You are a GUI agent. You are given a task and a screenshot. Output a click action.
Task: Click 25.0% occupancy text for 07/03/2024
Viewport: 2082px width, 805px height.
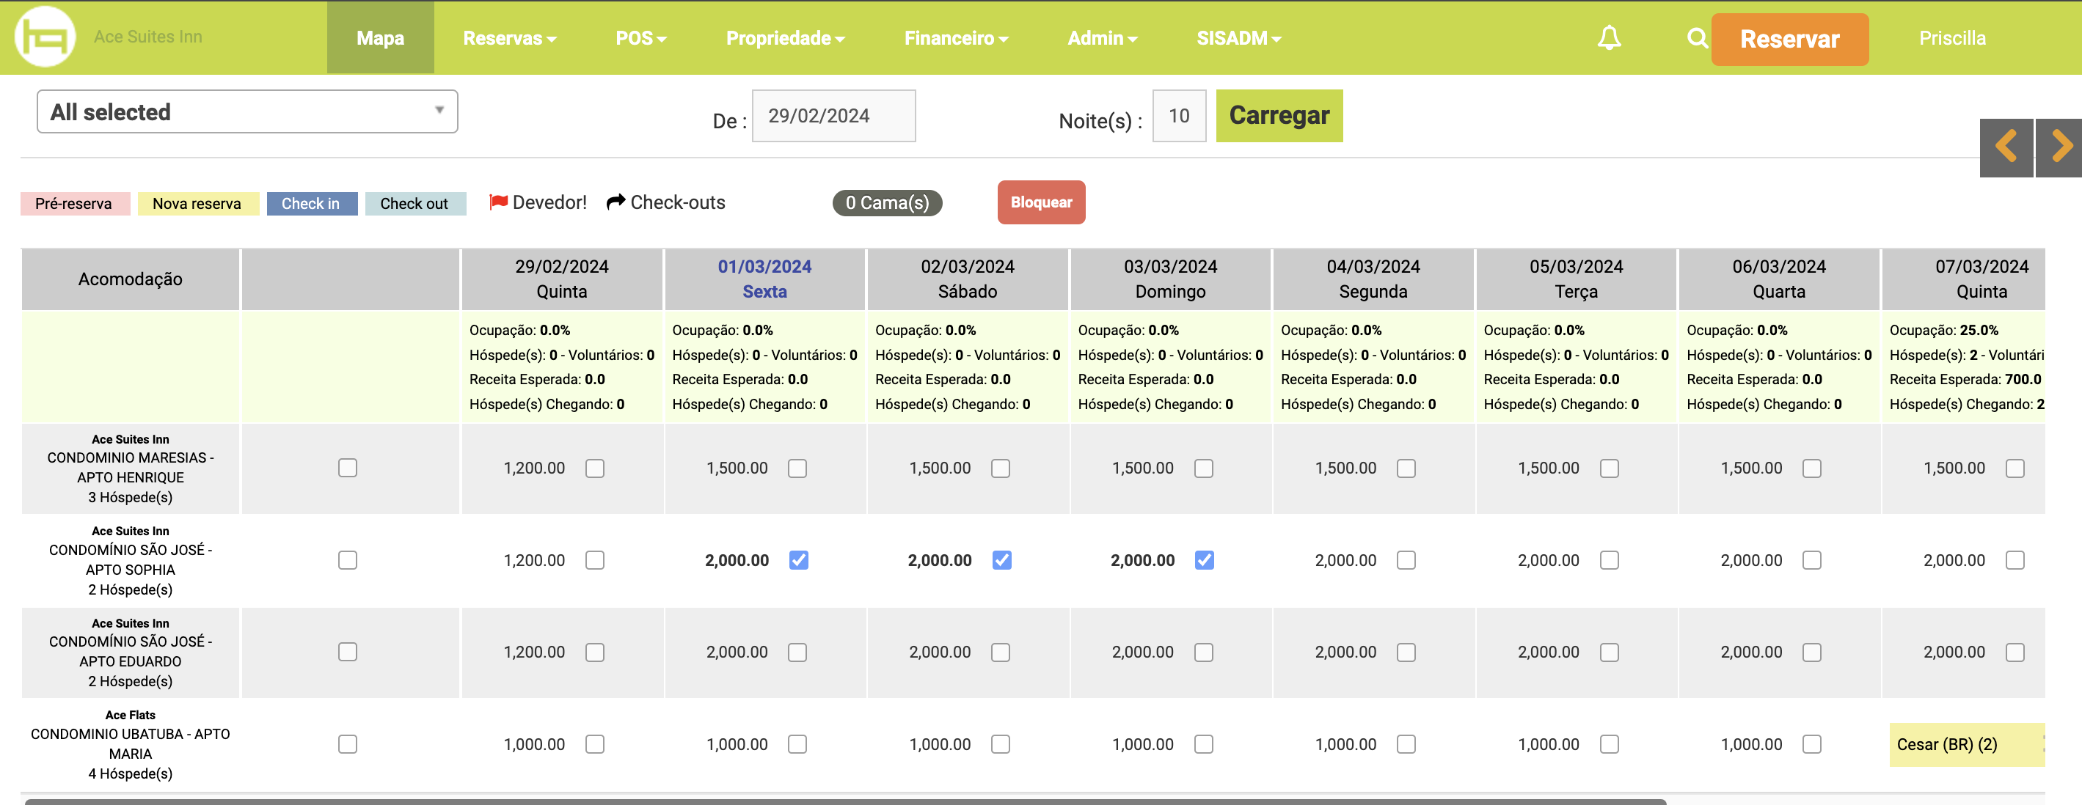click(x=1978, y=329)
